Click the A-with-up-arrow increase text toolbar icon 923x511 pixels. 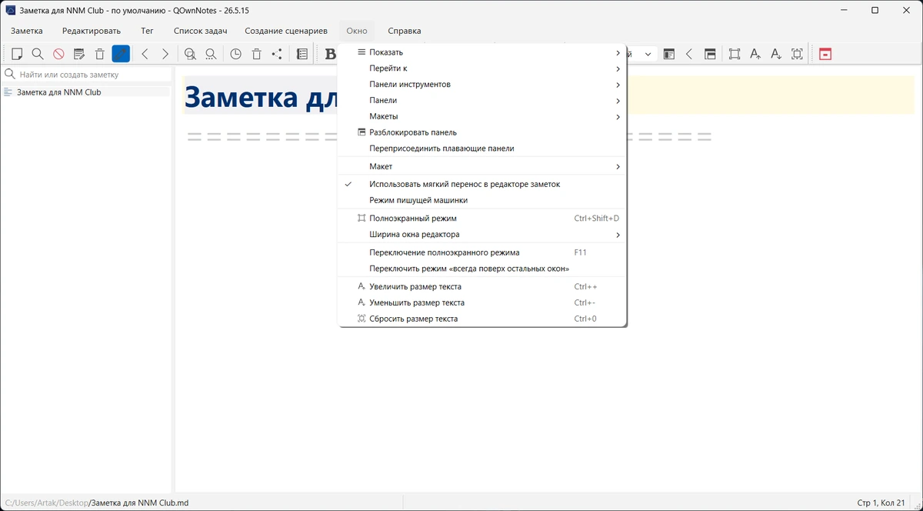(755, 54)
